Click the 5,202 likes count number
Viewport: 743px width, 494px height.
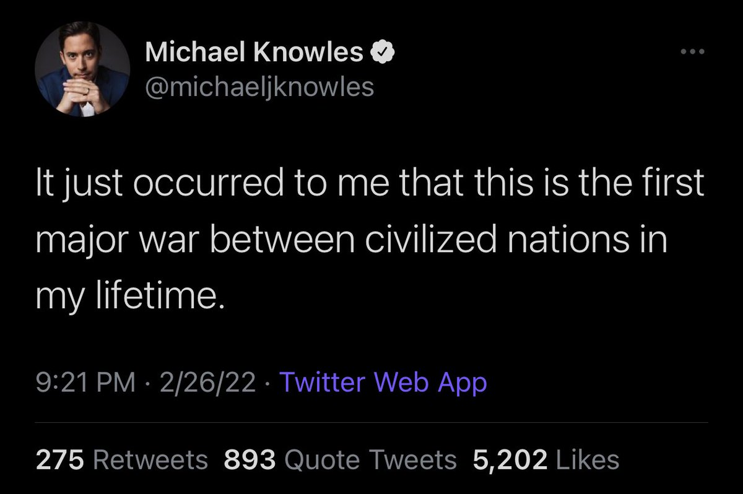click(510, 459)
